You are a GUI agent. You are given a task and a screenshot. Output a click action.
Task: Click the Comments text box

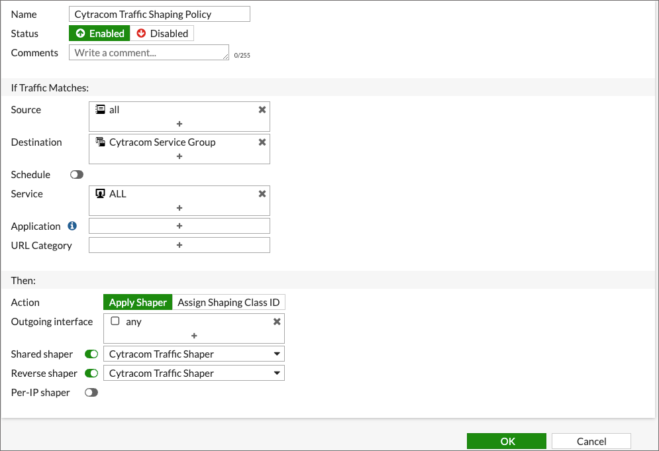(148, 53)
